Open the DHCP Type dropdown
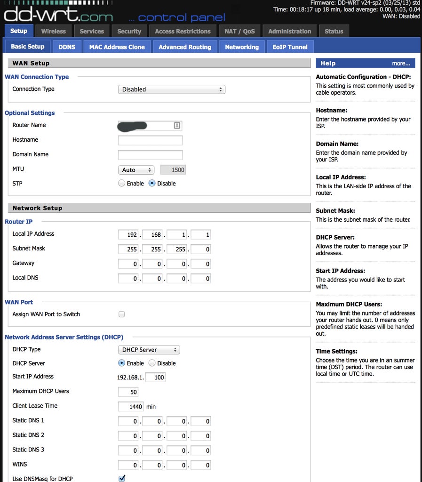422x482 pixels. tap(149, 350)
